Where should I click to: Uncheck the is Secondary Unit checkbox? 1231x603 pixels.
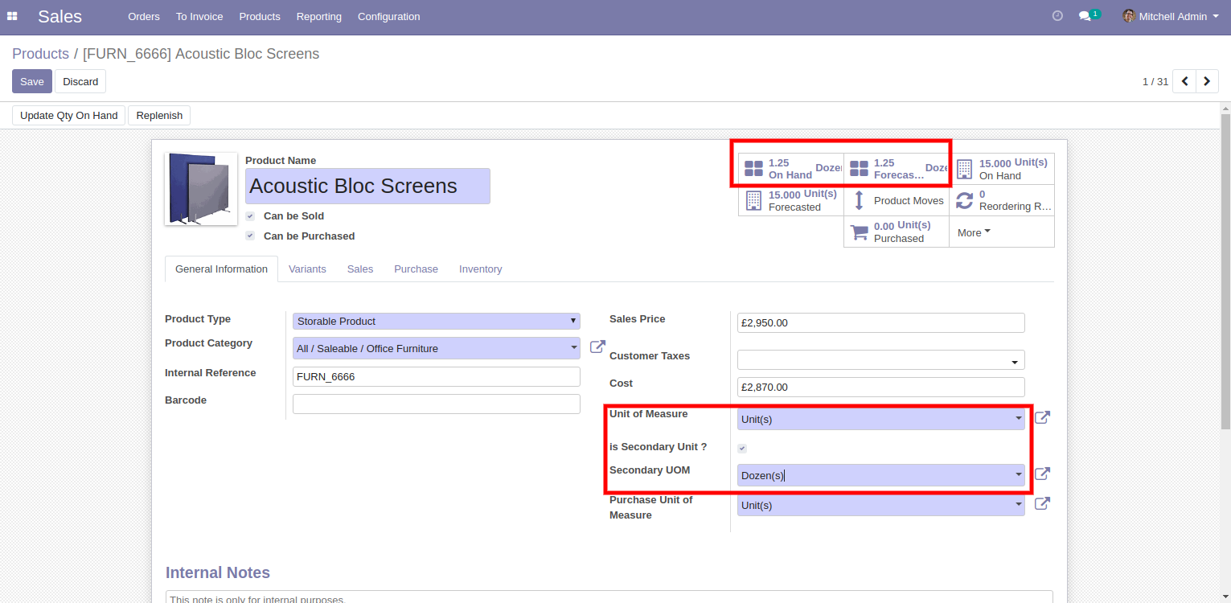click(742, 448)
